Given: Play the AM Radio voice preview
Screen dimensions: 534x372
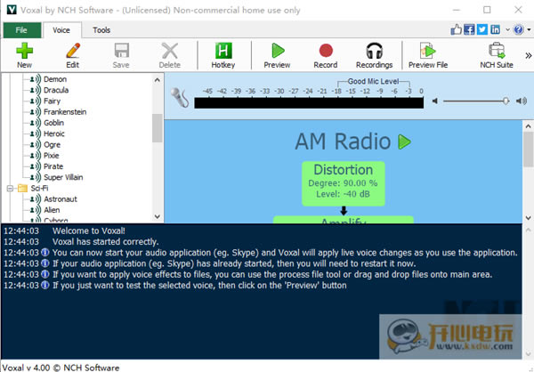Looking at the screenshot, I should (405, 142).
